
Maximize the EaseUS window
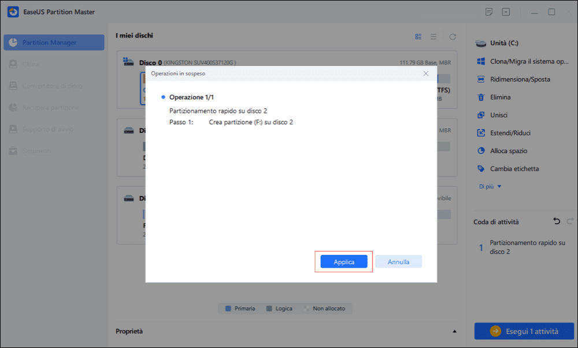pos(551,12)
